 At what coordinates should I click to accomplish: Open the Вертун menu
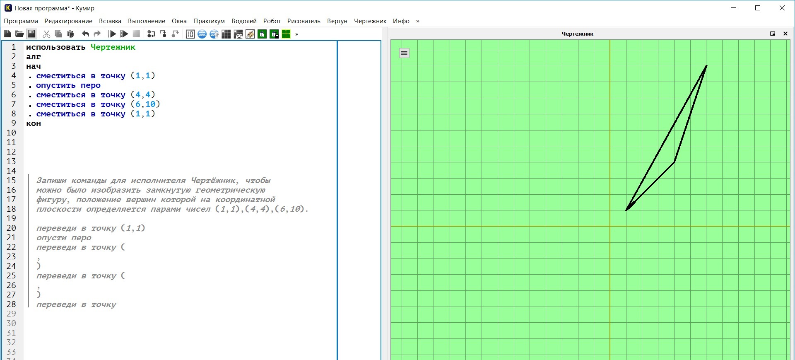coord(337,21)
